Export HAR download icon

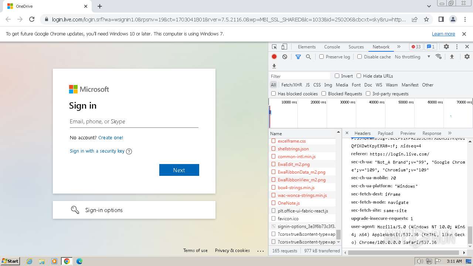[x=274, y=66]
